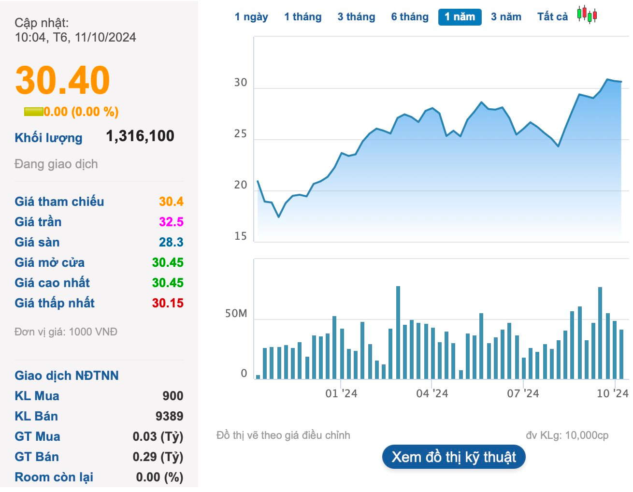633x492 pixels.
Task: Select the "1 ngày" timeframe tab
Action: coord(251,17)
